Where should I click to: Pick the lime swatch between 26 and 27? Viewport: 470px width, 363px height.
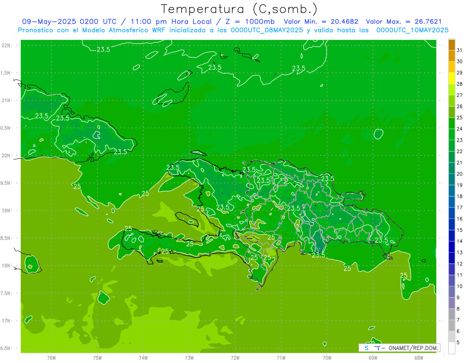452,101
